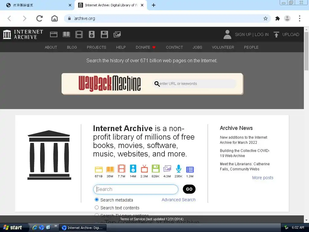Click the user avatar icon beside Sign Up
The width and height of the screenshot is (309, 232).
227,34
